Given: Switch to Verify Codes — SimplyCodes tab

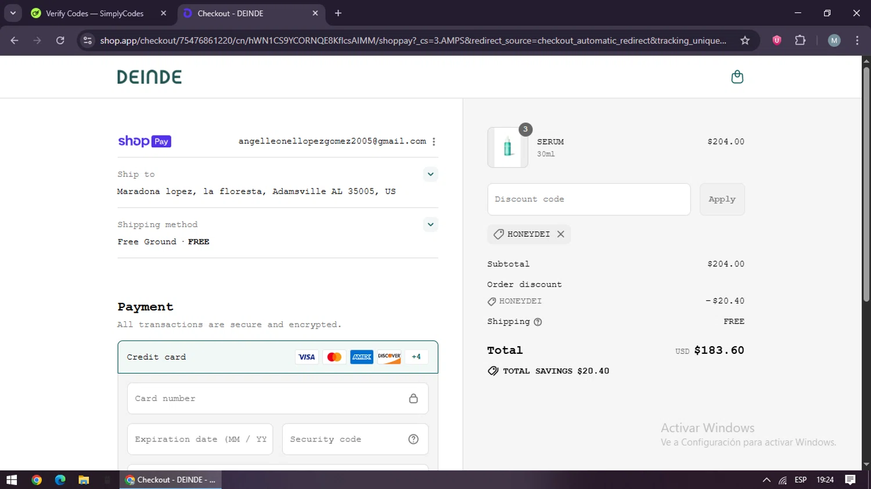Looking at the screenshot, I should (x=95, y=13).
